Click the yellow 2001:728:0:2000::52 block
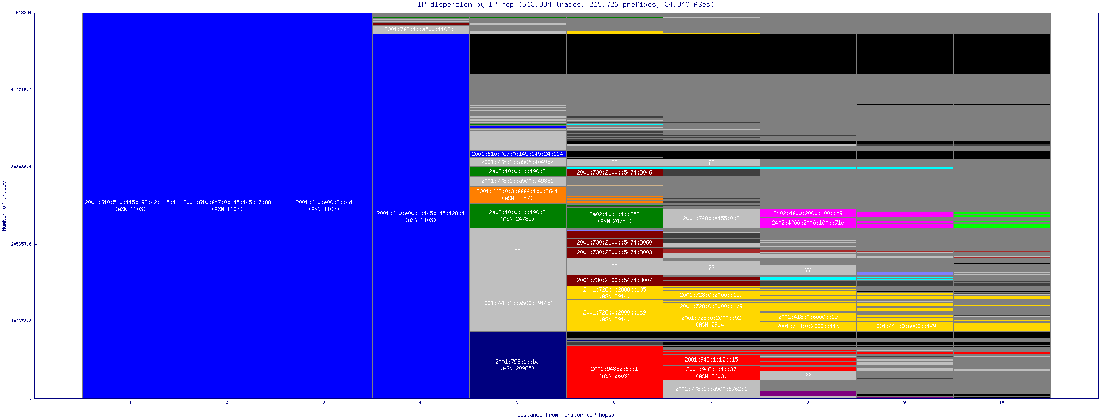Screen dimensions: 1099x418 click(712, 321)
